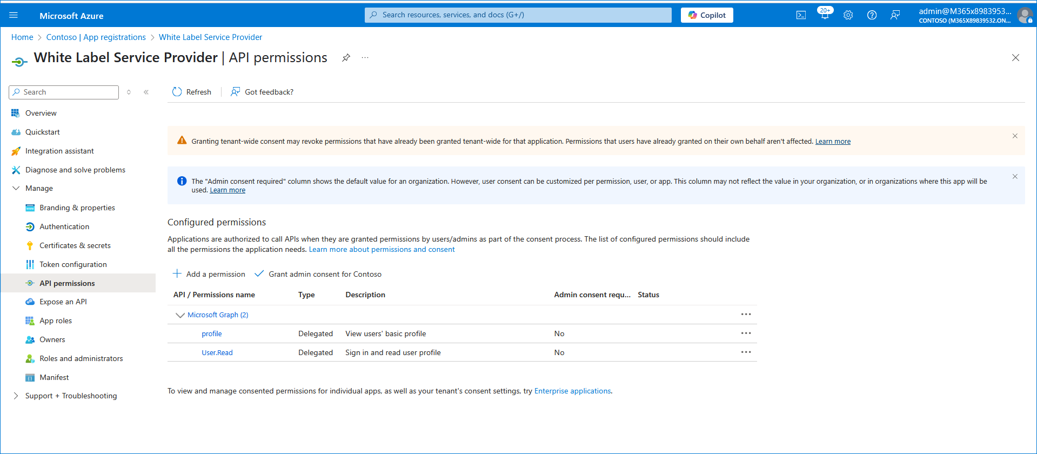This screenshot has height=454, width=1037.
Task: Open the portal Settings gear
Action: 848,15
